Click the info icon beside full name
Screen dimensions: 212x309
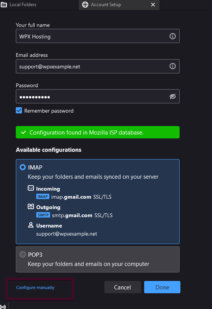coord(172,36)
